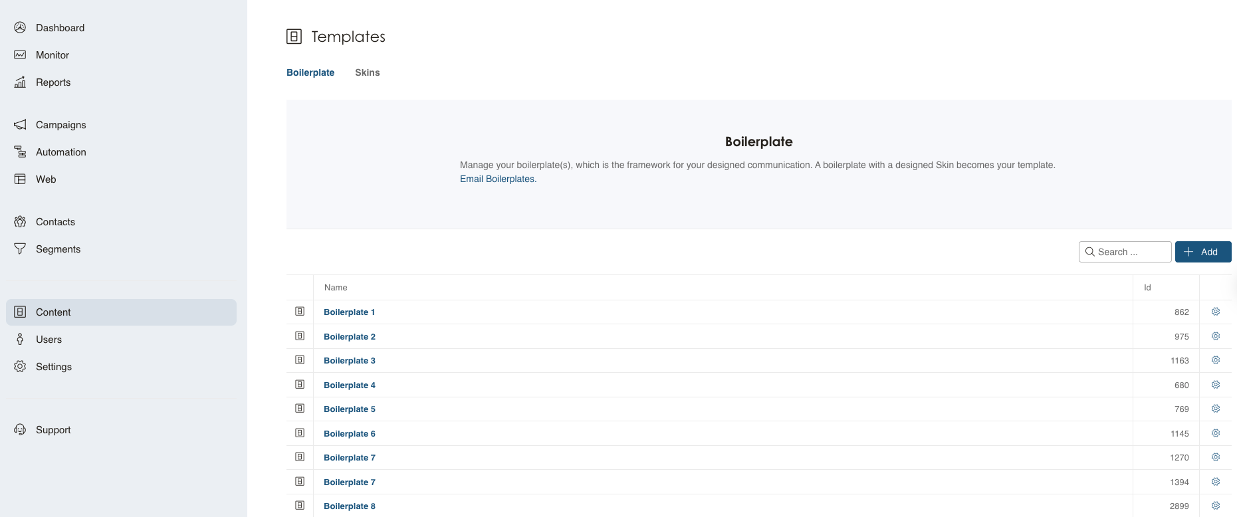The height and width of the screenshot is (517, 1237).
Task: Open the Boilerplate 2 template link
Action: [349, 336]
